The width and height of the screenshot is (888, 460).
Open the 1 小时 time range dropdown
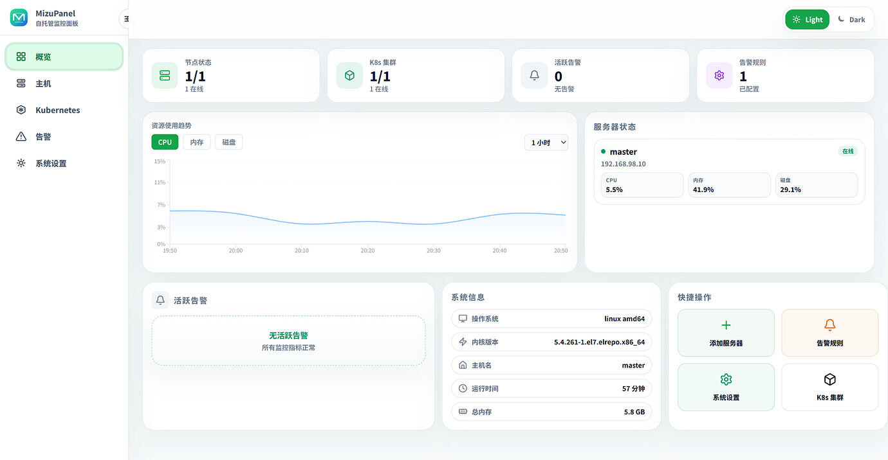click(x=546, y=143)
